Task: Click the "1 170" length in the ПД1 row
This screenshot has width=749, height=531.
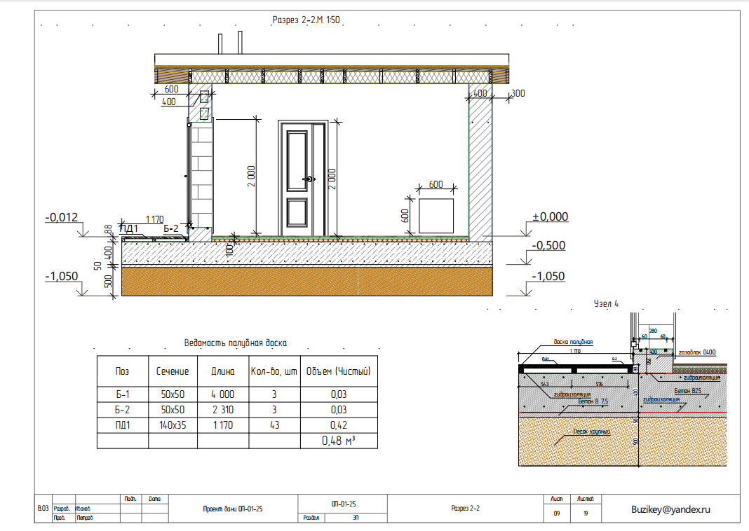Action: 222,425
